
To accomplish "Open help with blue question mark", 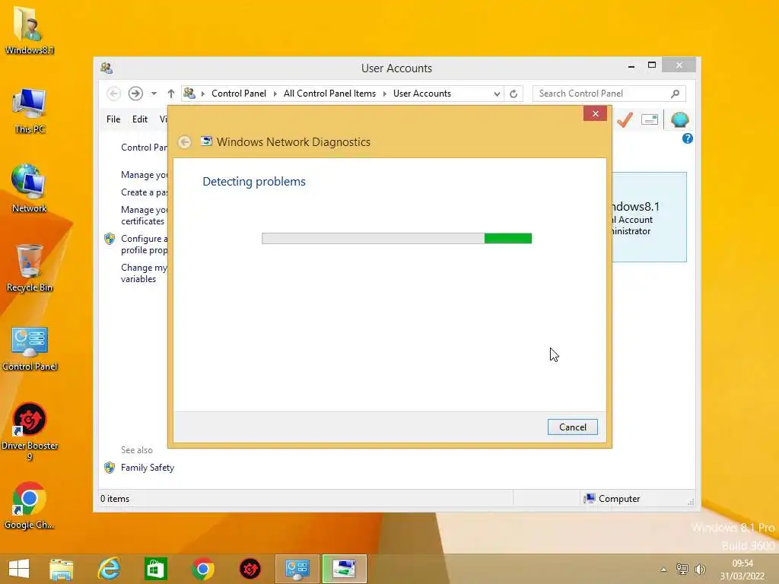I will point(688,138).
